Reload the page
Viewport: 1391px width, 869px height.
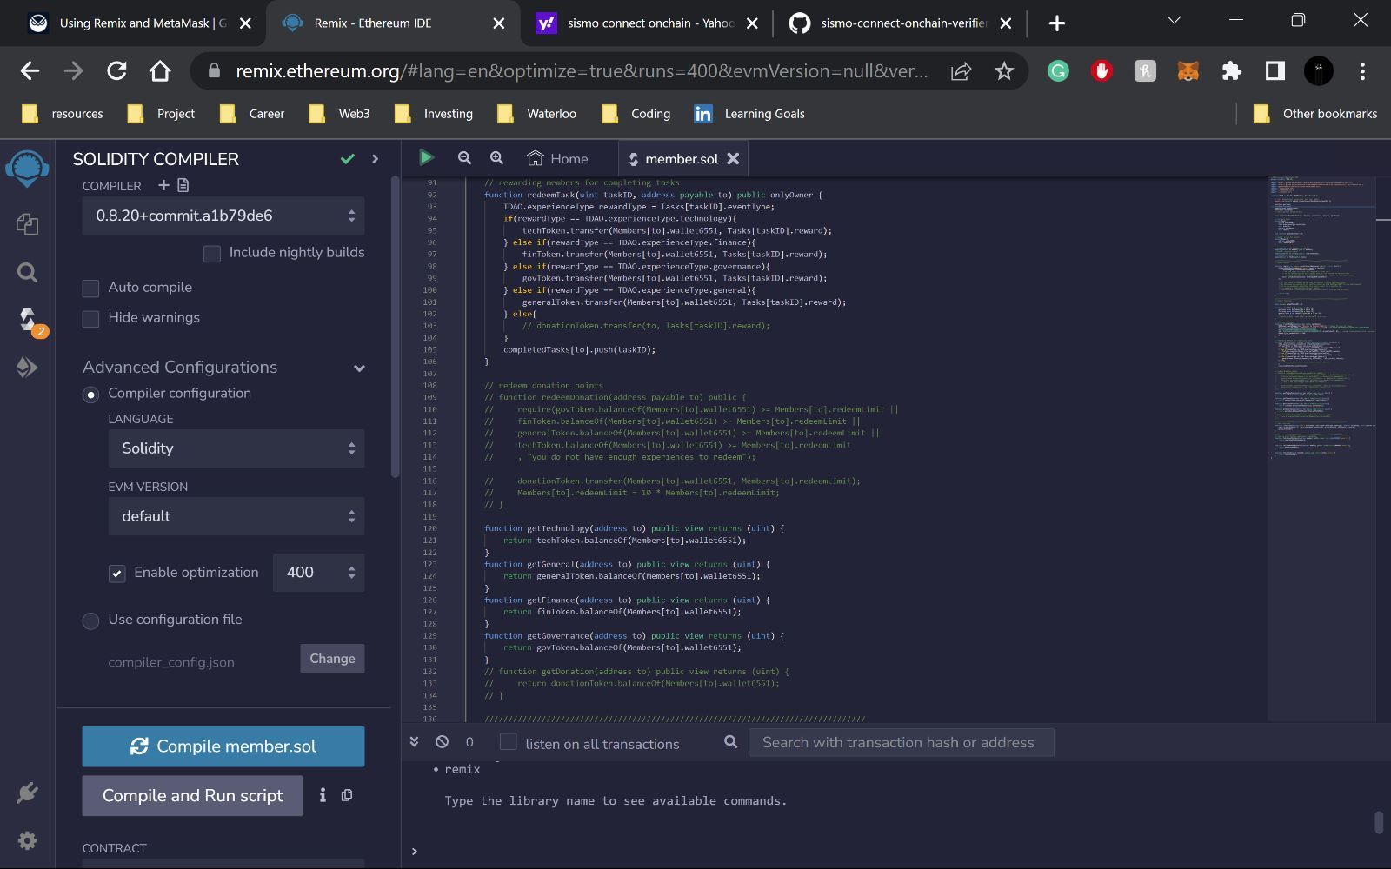[x=116, y=71]
